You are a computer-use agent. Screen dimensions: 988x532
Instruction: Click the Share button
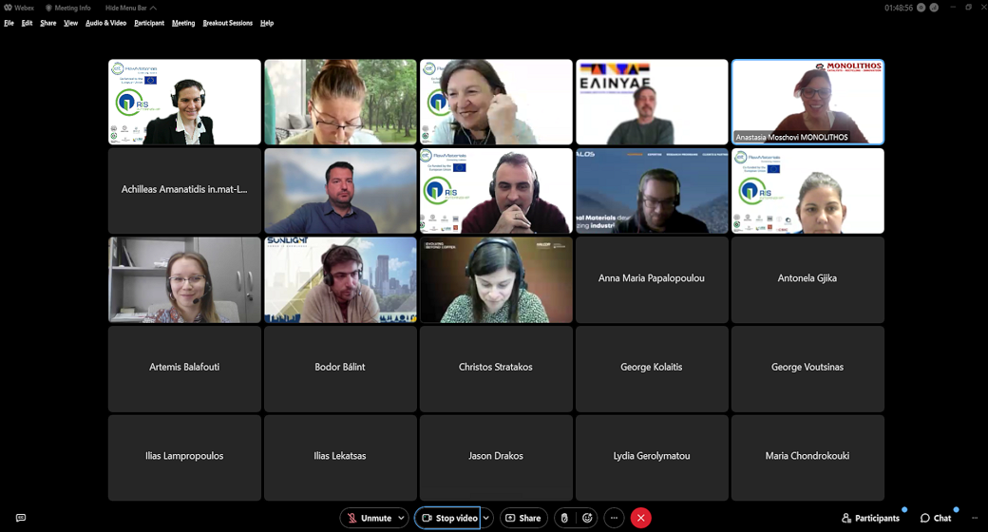(x=523, y=518)
